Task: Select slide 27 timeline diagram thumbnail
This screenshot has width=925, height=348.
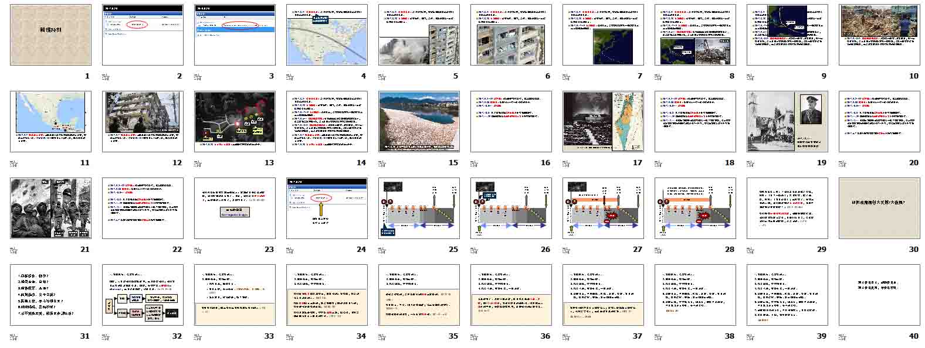Action: pyautogui.click(x=603, y=208)
